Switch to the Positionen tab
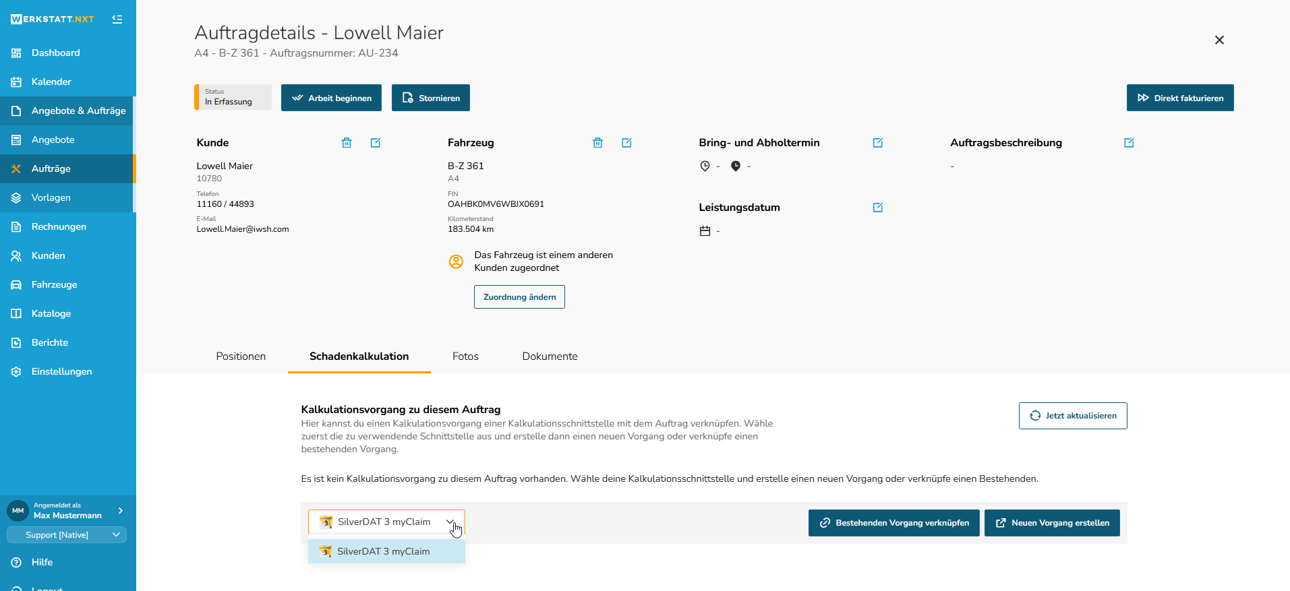Viewport: 1290px width, 591px height. pyautogui.click(x=241, y=356)
